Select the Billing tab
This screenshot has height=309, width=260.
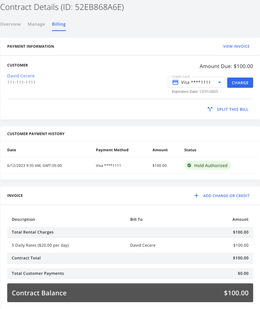pyautogui.click(x=59, y=24)
